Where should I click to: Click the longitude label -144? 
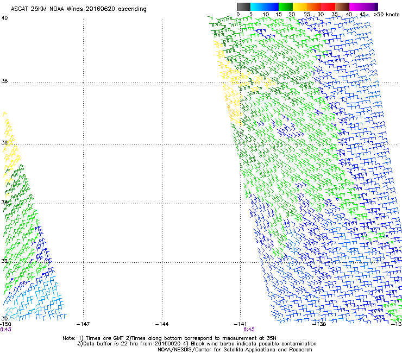click(162, 324)
